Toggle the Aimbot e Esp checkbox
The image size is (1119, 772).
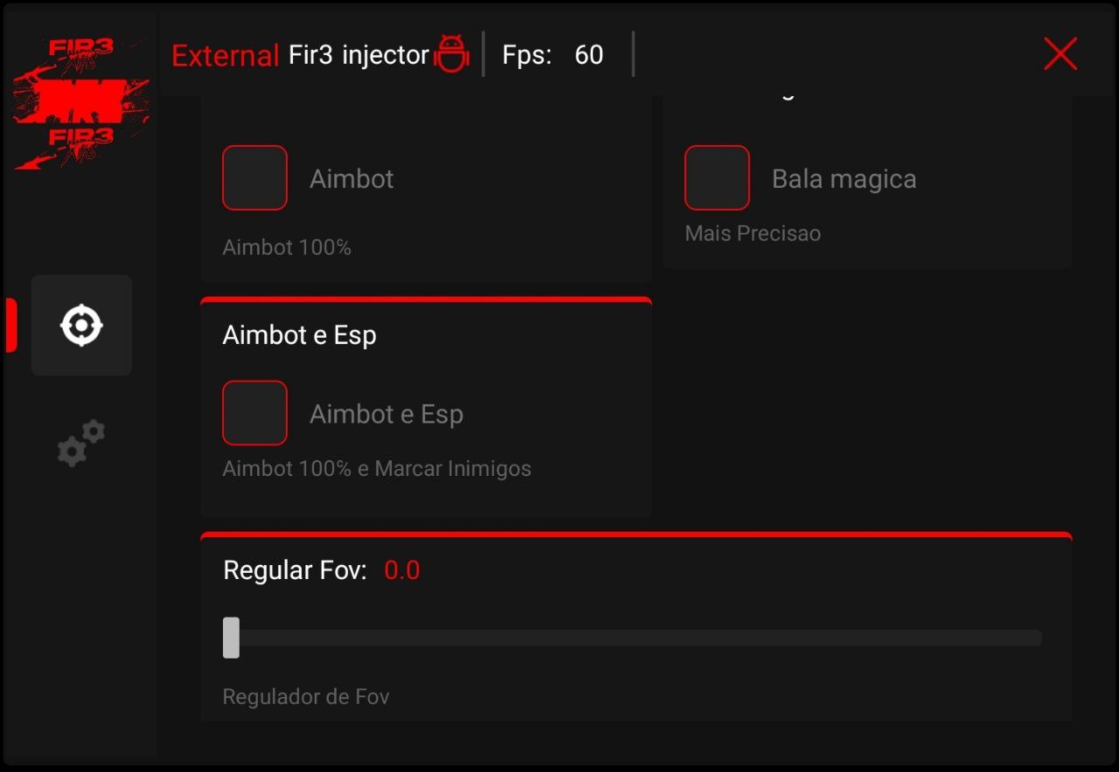[x=254, y=412]
